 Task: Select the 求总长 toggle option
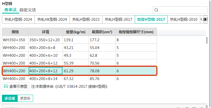(25, 98)
